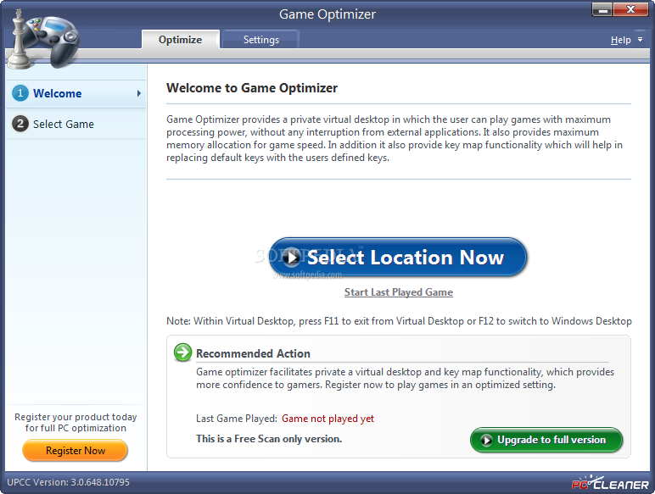This screenshot has height=494, width=655.
Task: Click the 'Welcome to Game Optimizer' heading
Action: [x=252, y=88]
